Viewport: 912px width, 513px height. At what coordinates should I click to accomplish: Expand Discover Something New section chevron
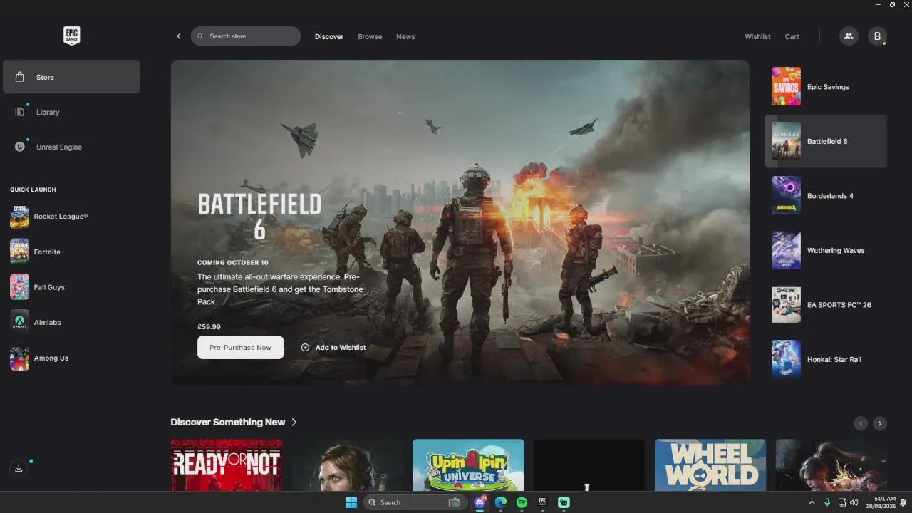(294, 422)
